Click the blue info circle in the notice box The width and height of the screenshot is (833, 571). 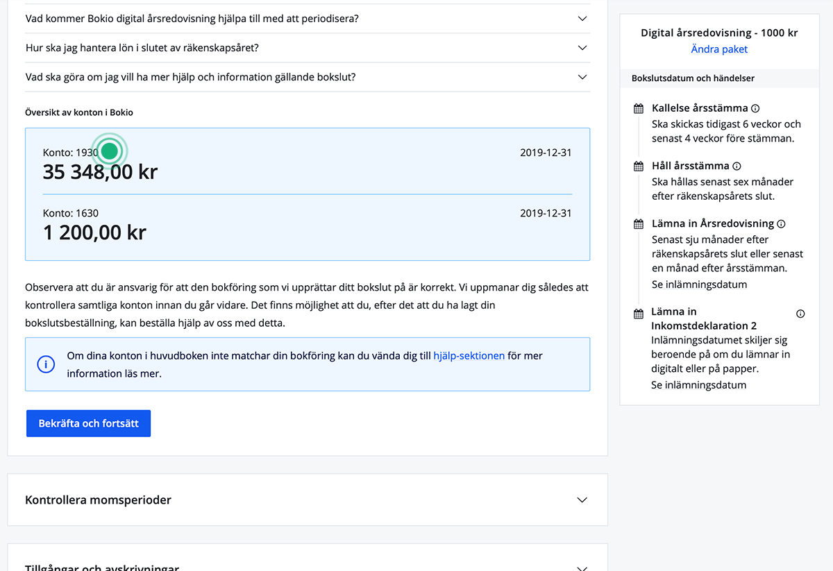point(46,364)
